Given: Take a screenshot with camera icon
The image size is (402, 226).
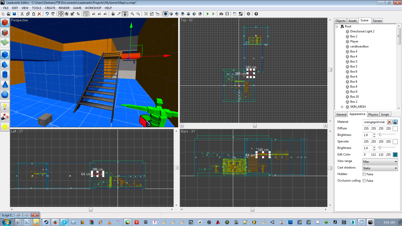Looking at the screenshot, I should pos(221,14).
